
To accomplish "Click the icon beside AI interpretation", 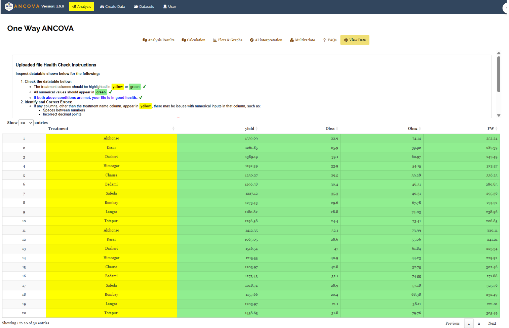I will click(x=251, y=40).
